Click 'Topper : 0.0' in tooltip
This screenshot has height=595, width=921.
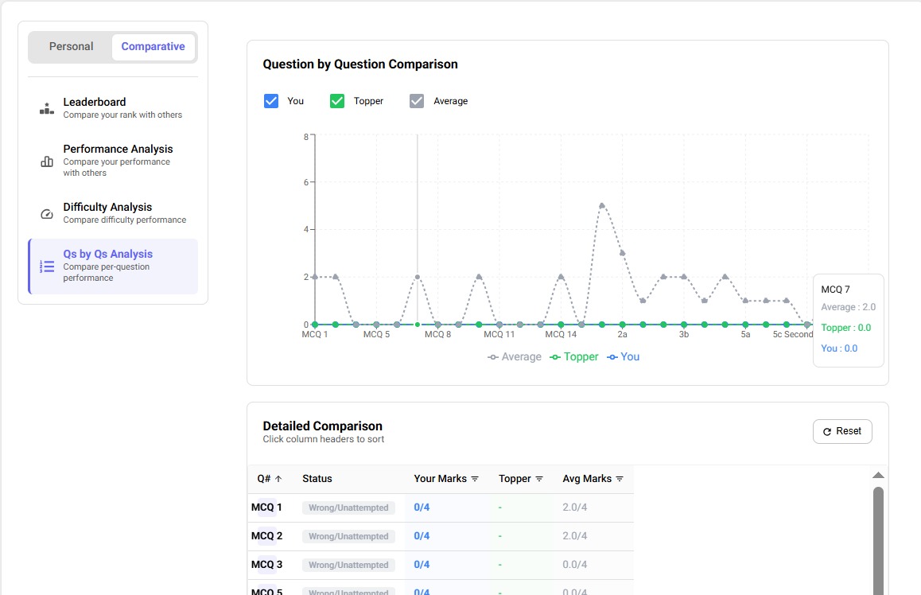click(x=845, y=328)
